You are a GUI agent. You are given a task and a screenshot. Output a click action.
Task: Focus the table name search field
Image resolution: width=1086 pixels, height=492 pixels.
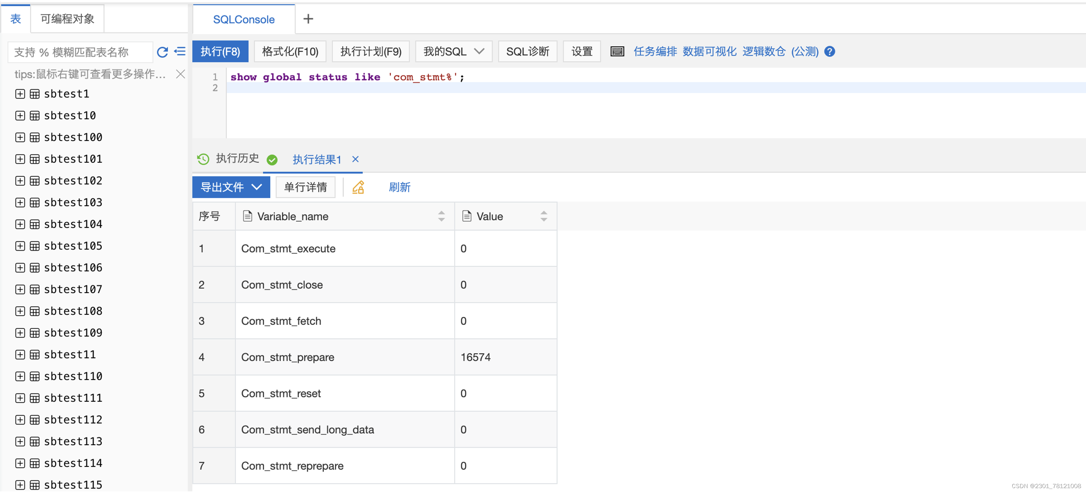80,52
